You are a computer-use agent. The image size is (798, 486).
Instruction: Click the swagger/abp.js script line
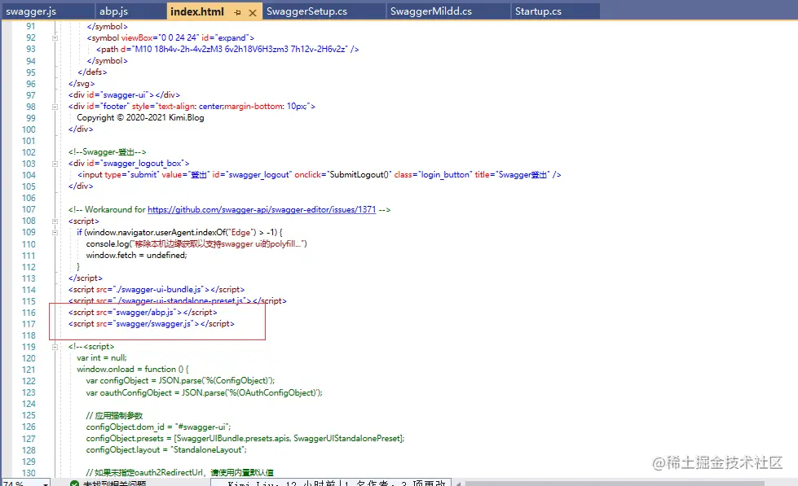[x=143, y=312]
